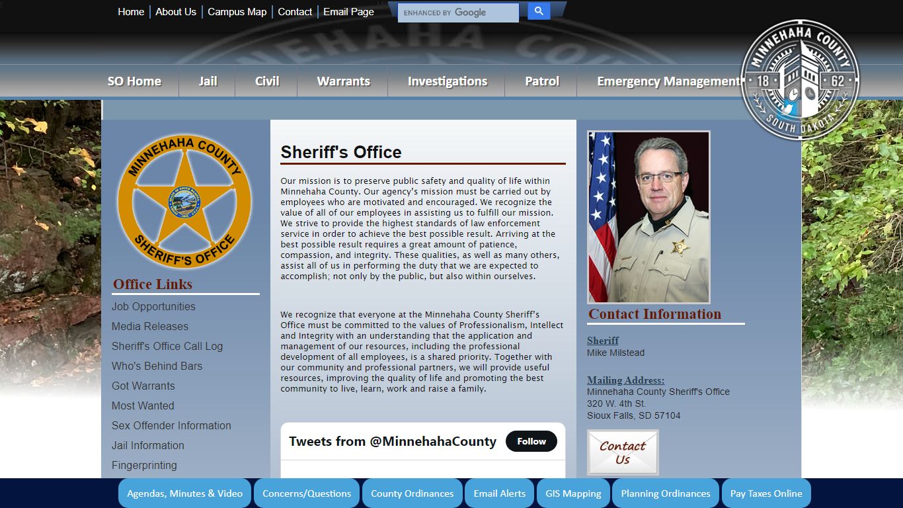Viewport: 903px width, 508px height.
Task: Open Got Warrants link
Action: tap(143, 386)
